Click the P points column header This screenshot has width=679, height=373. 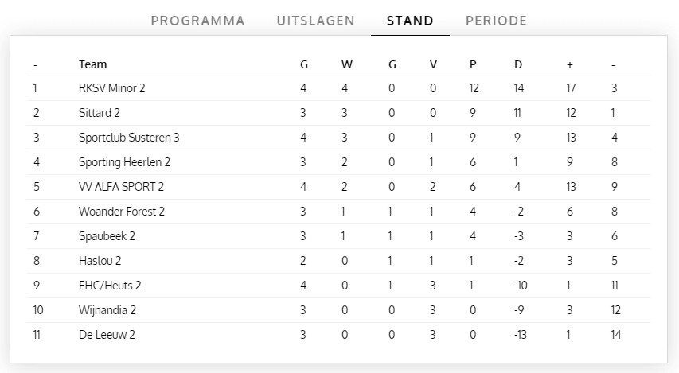click(x=473, y=64)
